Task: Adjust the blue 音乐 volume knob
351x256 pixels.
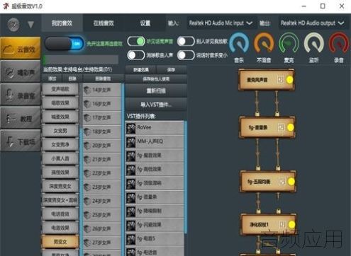Action: [x=239, y=43]
